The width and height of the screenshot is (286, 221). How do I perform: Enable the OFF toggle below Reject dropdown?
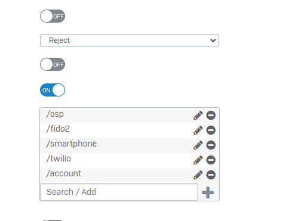[53, 64]
